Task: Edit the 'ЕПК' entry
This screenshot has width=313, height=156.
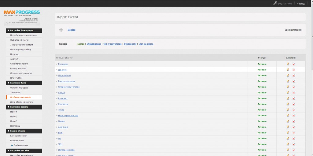Action: [x=288, y=133]
